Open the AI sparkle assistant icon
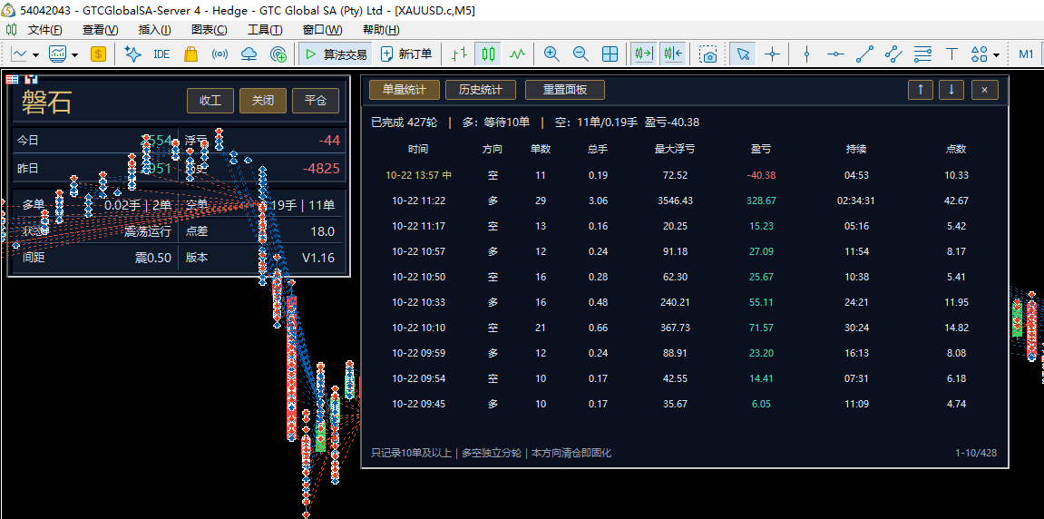Viewport: 1044px width, 519px height. coord(132,54)
